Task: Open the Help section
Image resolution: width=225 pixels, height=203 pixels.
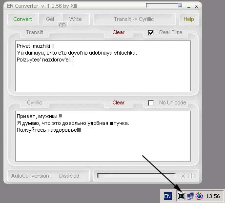Action: (189, 19)
